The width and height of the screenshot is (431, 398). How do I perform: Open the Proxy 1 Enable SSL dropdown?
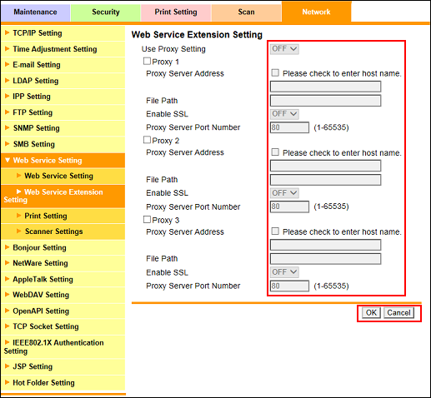(284, 114)
